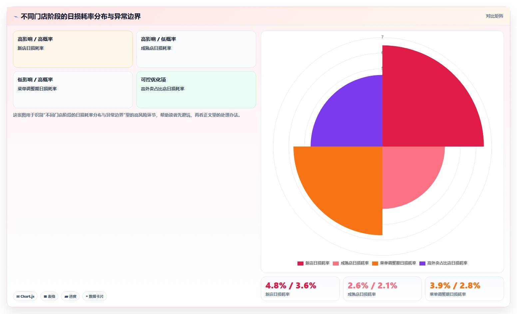This screenshot has height=314, width=517.
Task: Click axis tick label 7 on chart
Action: pos(382,37)
